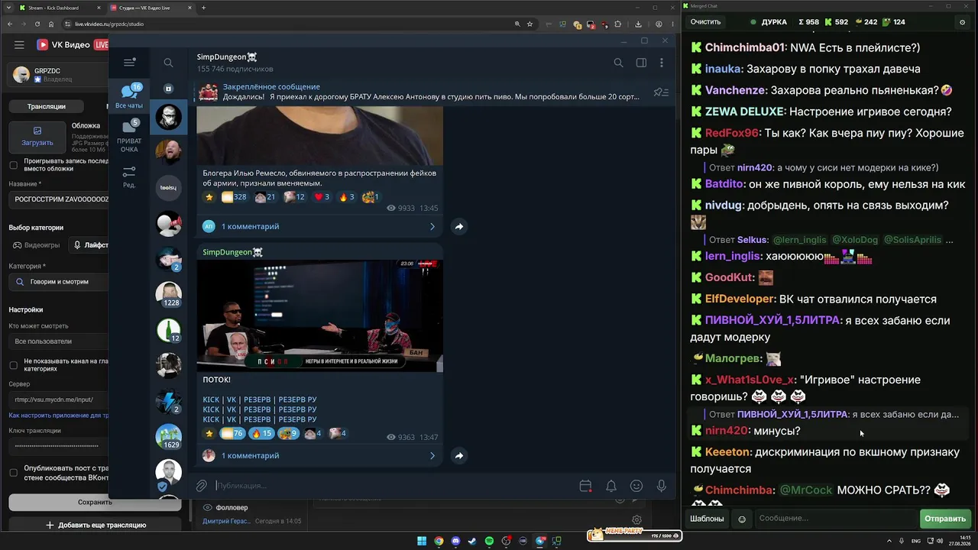Focus the Сообщение input in Merged Chat

click(x=835, y=519)
